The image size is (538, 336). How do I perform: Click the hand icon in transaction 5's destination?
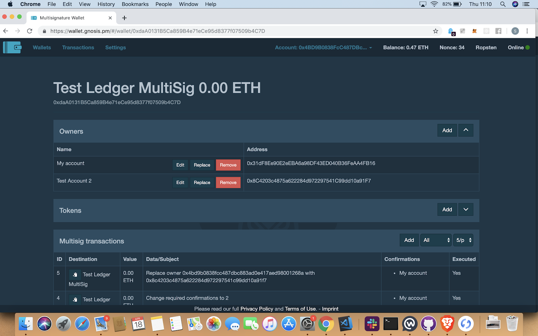pos(75,275)
